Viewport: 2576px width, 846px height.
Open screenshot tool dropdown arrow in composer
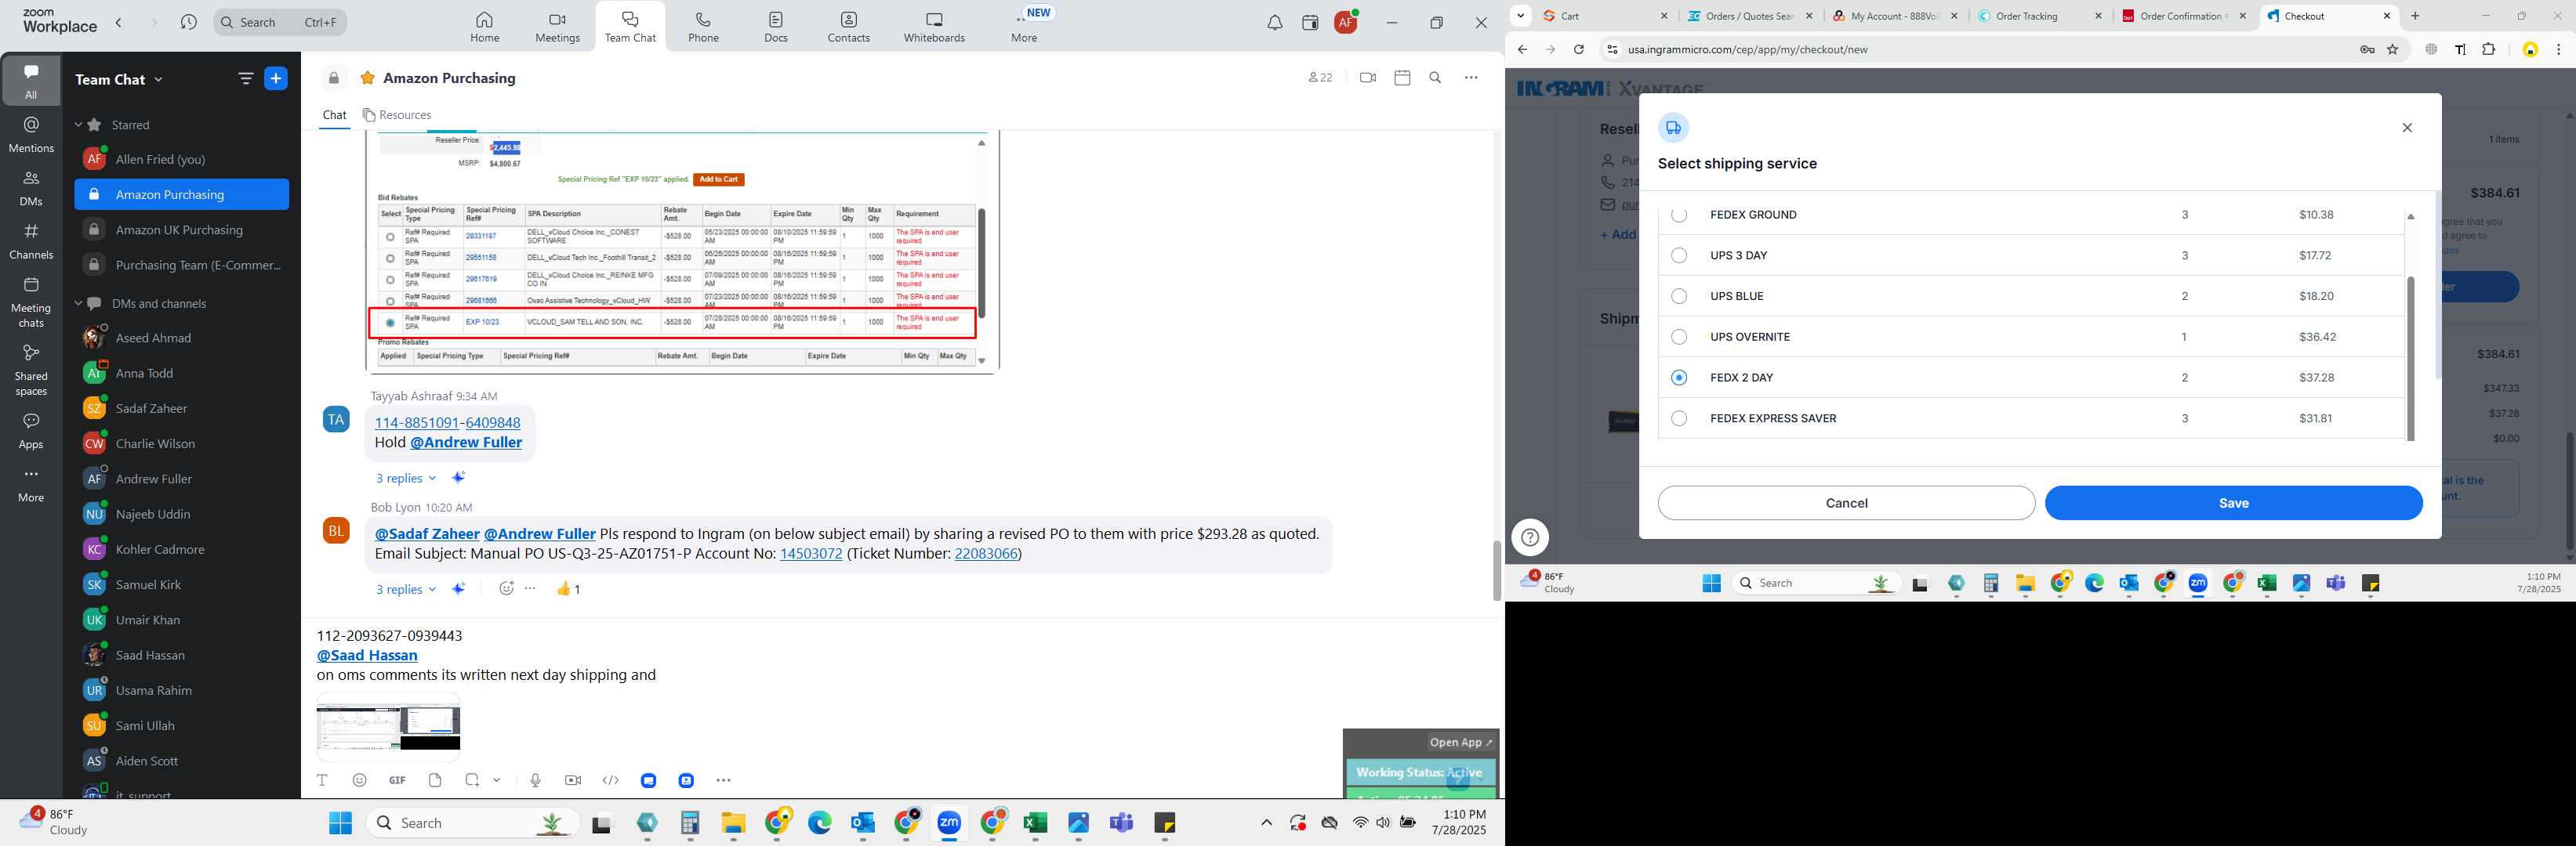(496, 780)
